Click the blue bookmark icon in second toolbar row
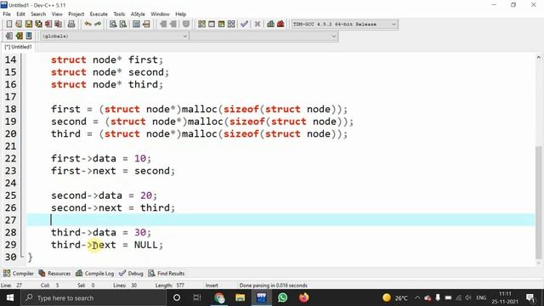Screen dimensions: 544x306 pos(29,36)
